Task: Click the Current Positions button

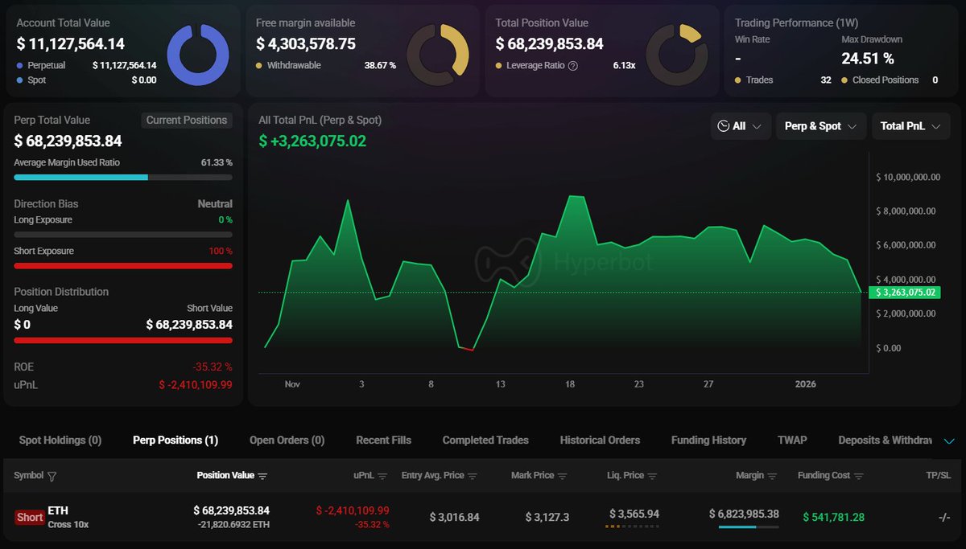Action: pos(187,121)
